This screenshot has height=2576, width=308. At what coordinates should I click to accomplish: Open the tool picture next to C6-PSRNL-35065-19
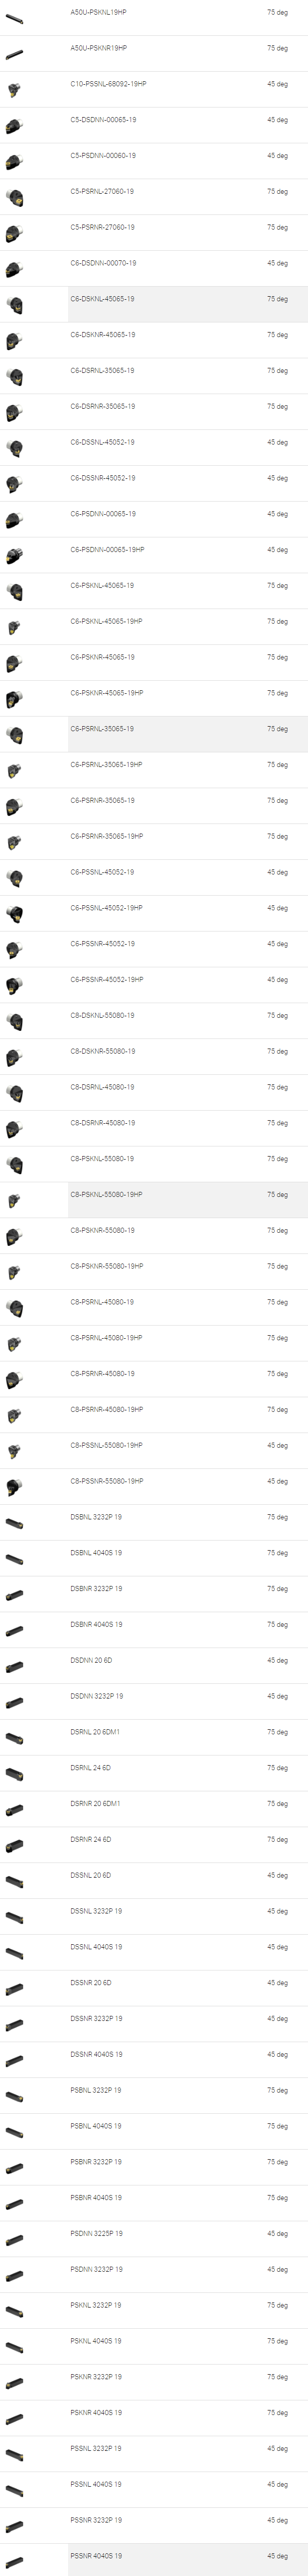14,735
